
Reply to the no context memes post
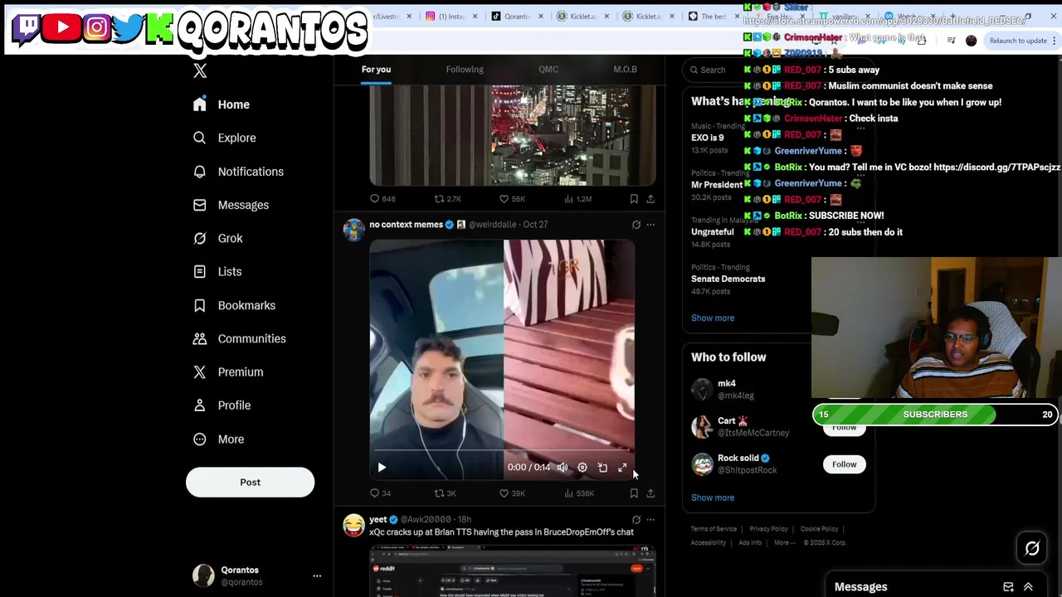coord(381,493)
